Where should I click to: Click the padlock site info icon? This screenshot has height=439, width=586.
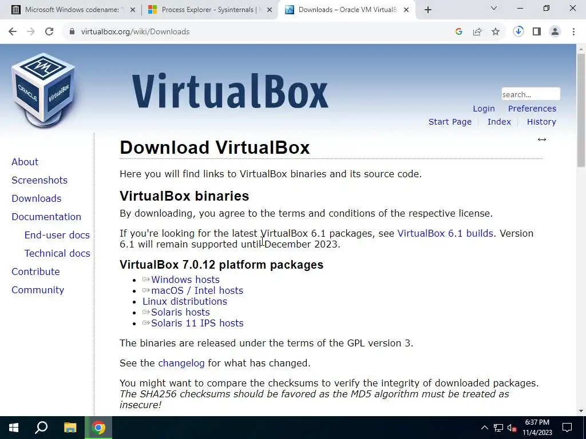[72, 32]
